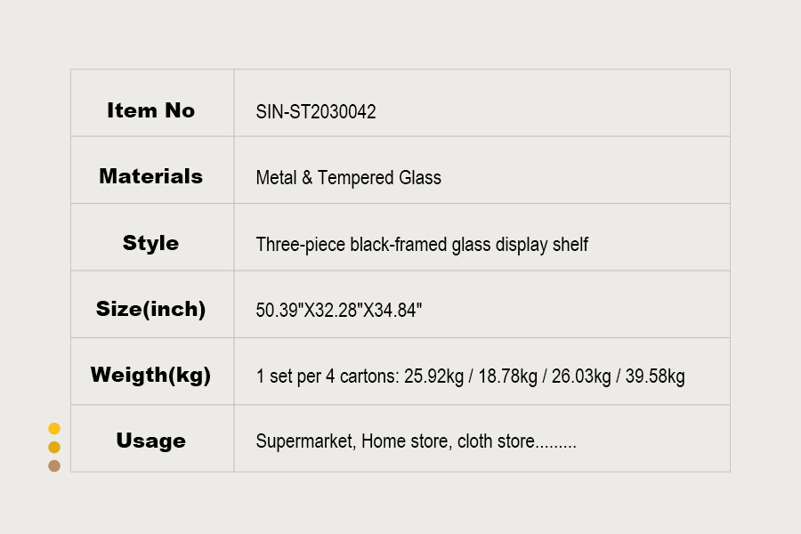Click the middle golden dot

click(54, 447)
